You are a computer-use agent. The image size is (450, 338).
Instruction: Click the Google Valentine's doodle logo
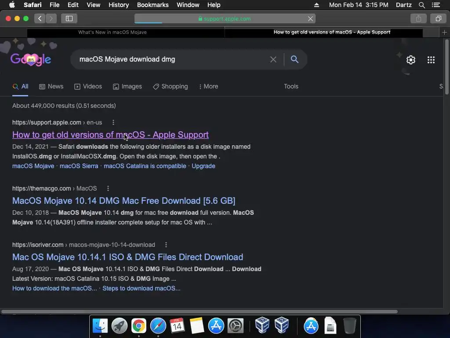pyautogui.click(x=31, y=59)
